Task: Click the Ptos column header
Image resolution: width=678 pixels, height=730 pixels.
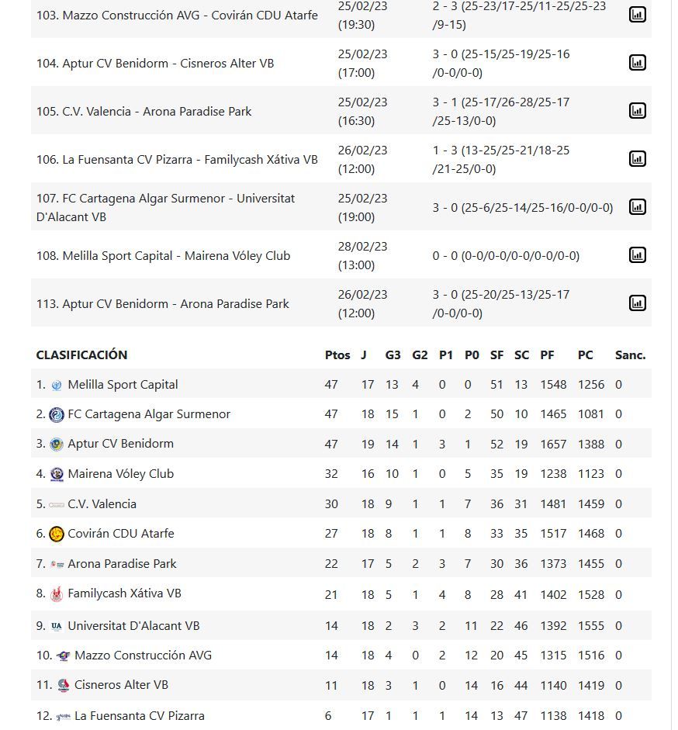Action: click(337, 355)
